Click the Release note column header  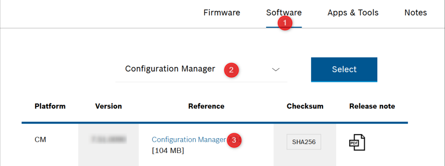(372, 106)
